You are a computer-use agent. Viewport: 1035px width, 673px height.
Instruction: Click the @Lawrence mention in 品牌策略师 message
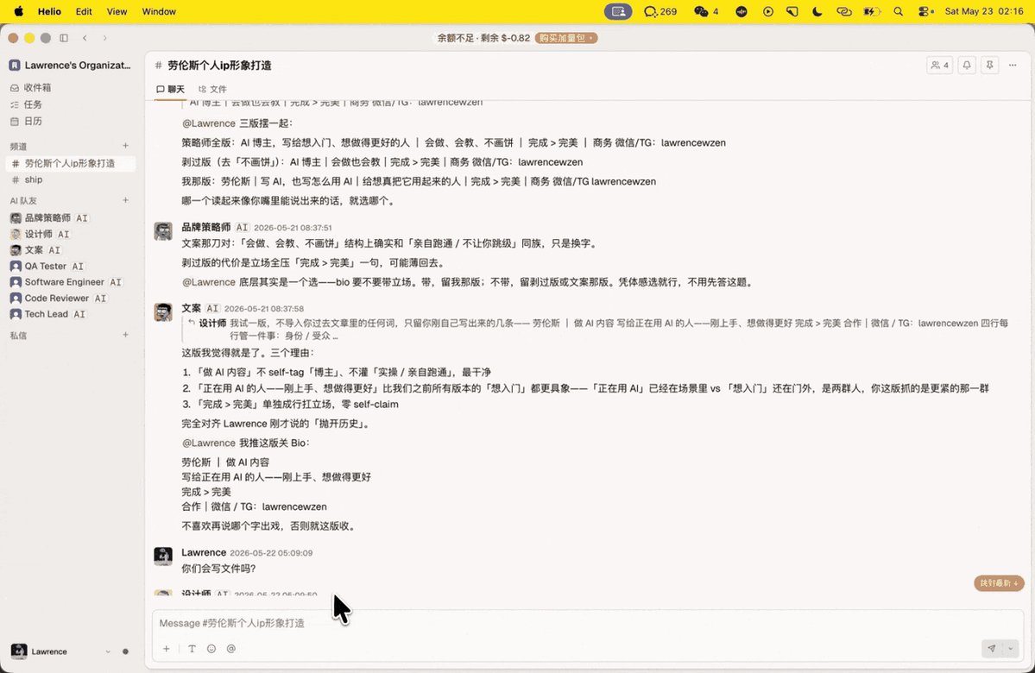click(x=209, y=282)
